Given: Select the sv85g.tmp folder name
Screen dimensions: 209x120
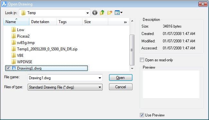Looking at the screenshot, I should click(26, 43).
